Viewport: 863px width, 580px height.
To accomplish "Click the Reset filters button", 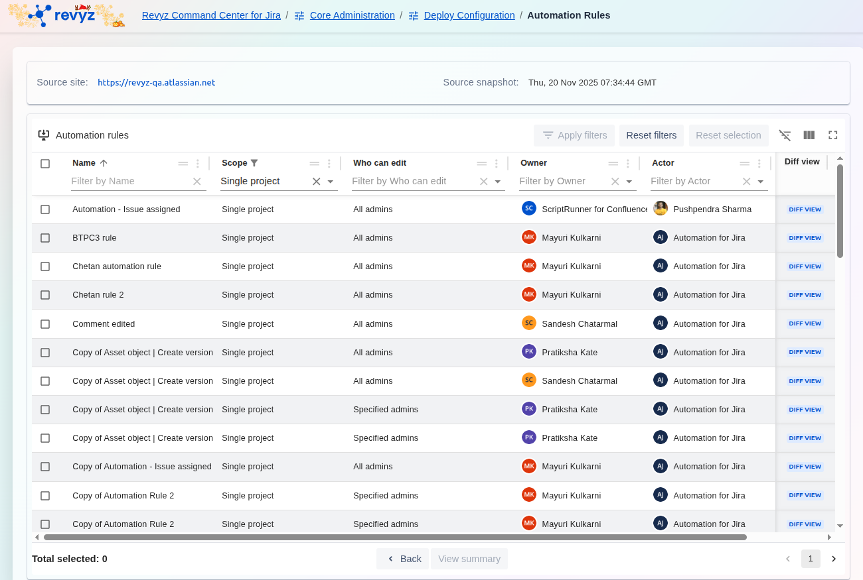I will [651, 135].
